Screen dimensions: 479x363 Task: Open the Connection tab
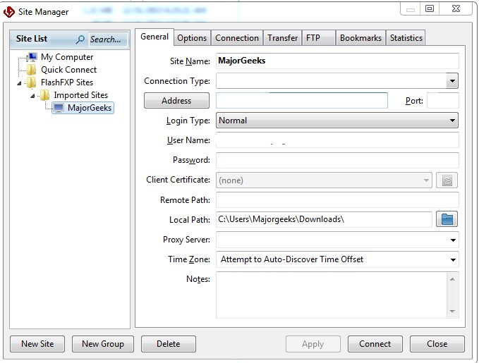pos(237,38)
